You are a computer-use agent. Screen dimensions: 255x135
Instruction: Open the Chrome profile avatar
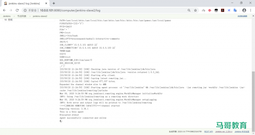click(x=244, y=10)
